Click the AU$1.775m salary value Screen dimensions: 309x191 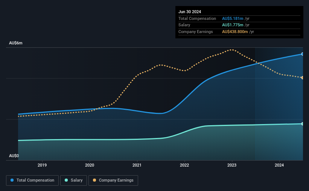233,25
